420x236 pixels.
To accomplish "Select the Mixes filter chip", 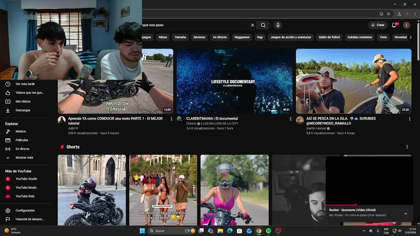I will [x=163, y=37].
